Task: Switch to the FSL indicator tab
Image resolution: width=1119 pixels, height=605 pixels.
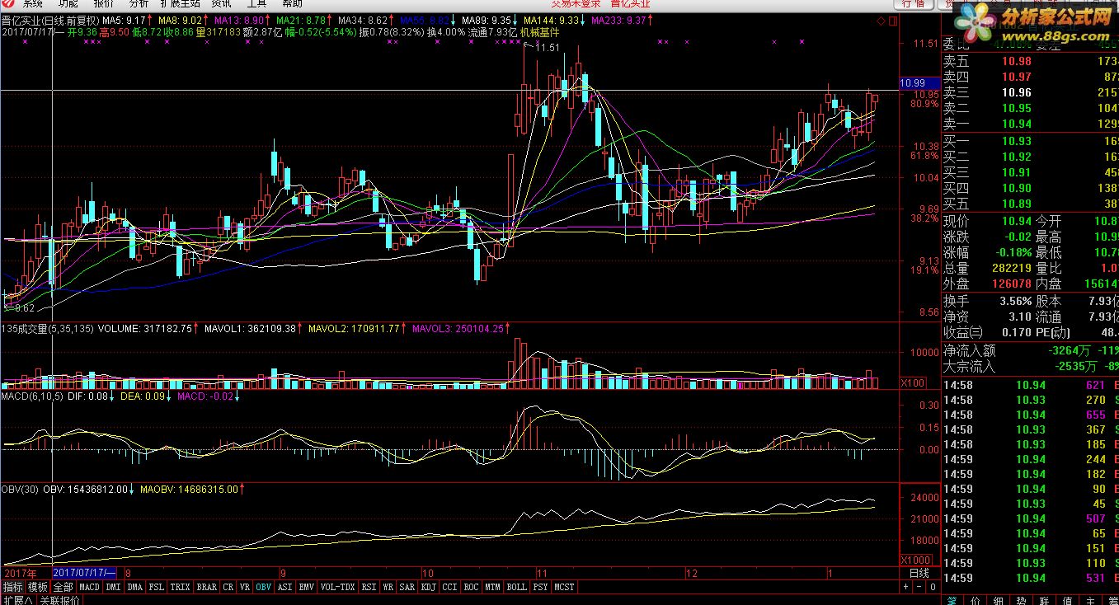Action: click(157, 587)
